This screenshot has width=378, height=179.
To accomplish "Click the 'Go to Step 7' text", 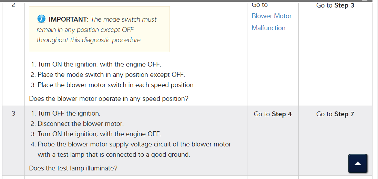I will 335,114.
